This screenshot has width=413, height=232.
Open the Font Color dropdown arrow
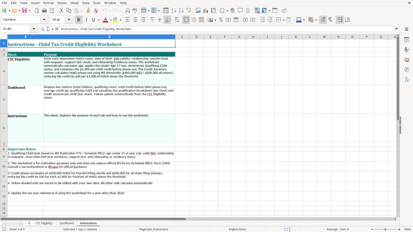coord(110,20)
